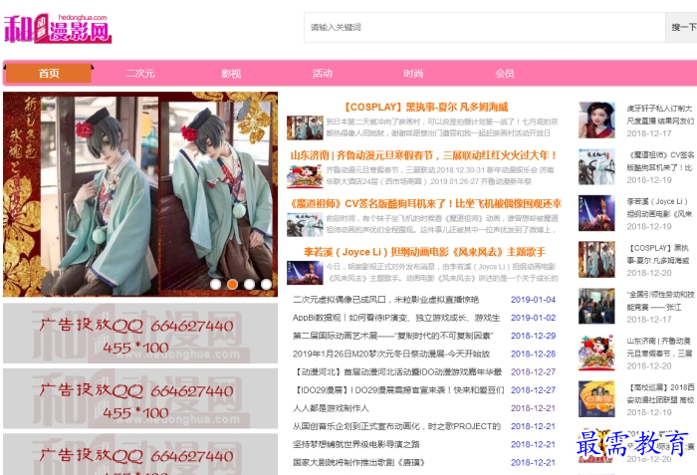The width and height of the screenshot is (697, 475).
Task: Open the 活动 navigation tab
Action: point(323,74)
